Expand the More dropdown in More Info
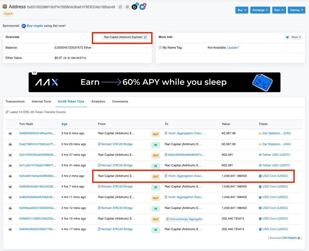This screenshot has width=309, height=251. click(x=296, y=37)
